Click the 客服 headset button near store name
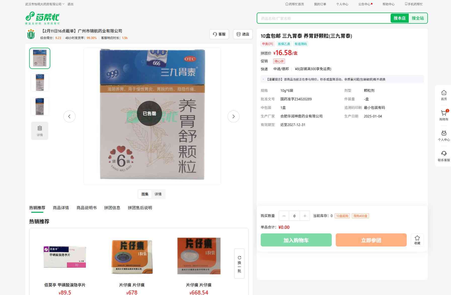This screenshot has width=451, height=295. pos(219,34)
